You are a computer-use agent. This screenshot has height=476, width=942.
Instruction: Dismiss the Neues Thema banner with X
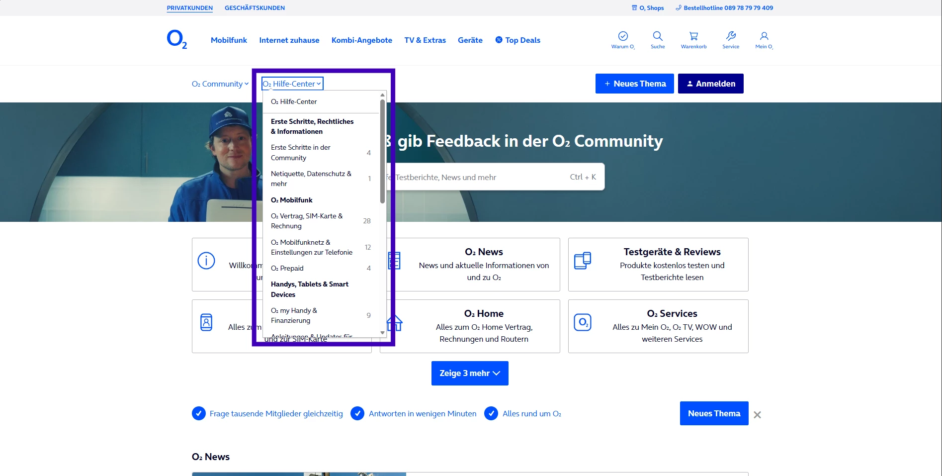tap(757, 415)
